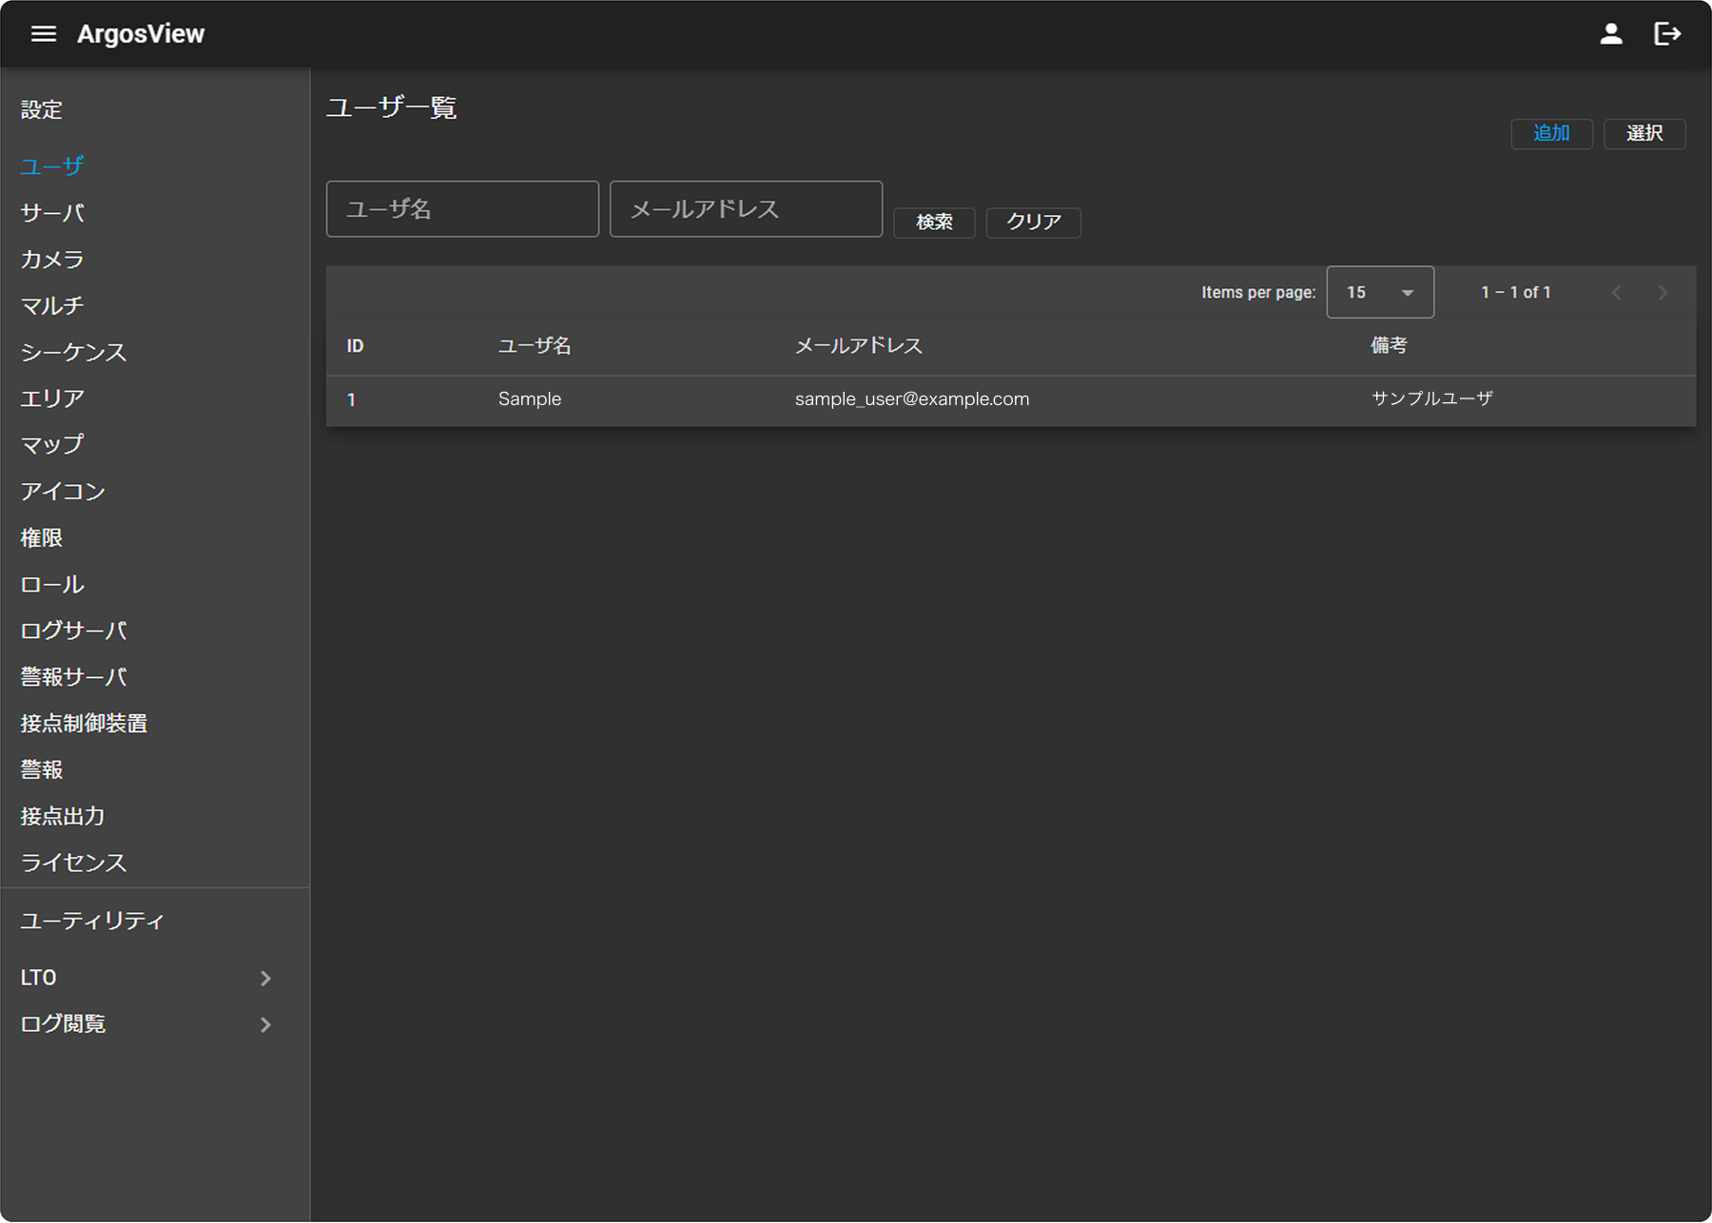The width and height of the screenshot is (1712, 1223).
Task: Expand the LTO submenu chevron
Action: click(265, 979)
